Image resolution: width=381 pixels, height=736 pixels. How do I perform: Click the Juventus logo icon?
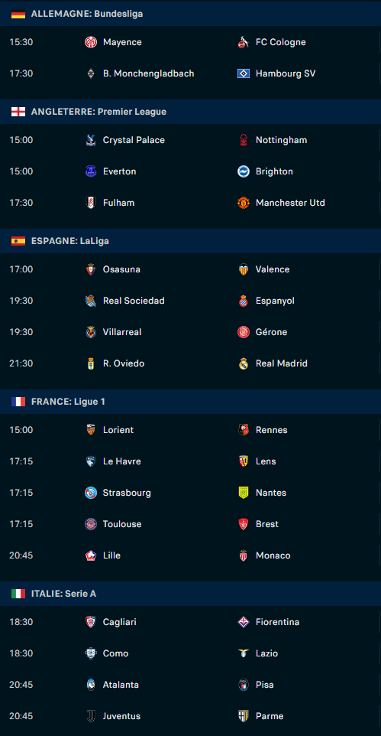pyautogui.click(x=90, y=716)
